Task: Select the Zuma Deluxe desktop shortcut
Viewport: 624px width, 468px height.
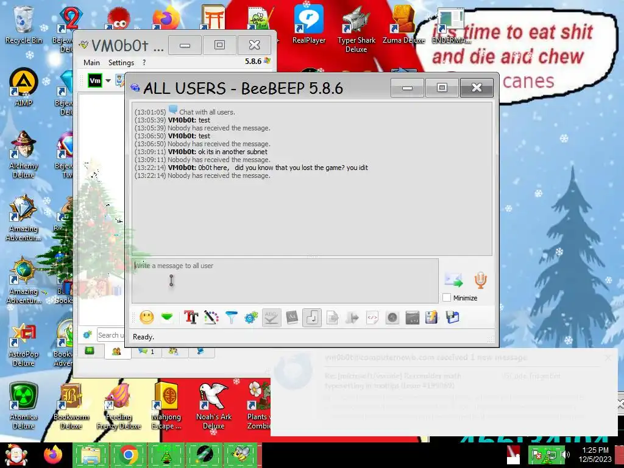Action: (404, 24)
